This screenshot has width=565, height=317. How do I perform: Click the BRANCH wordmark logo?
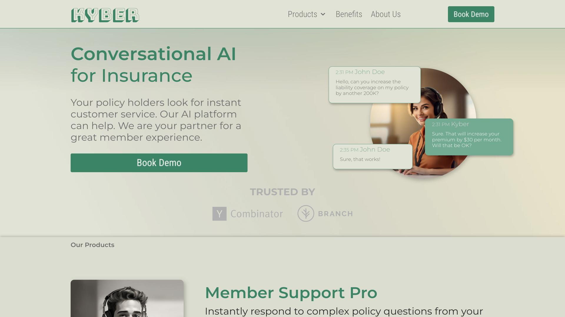(335, 214)
